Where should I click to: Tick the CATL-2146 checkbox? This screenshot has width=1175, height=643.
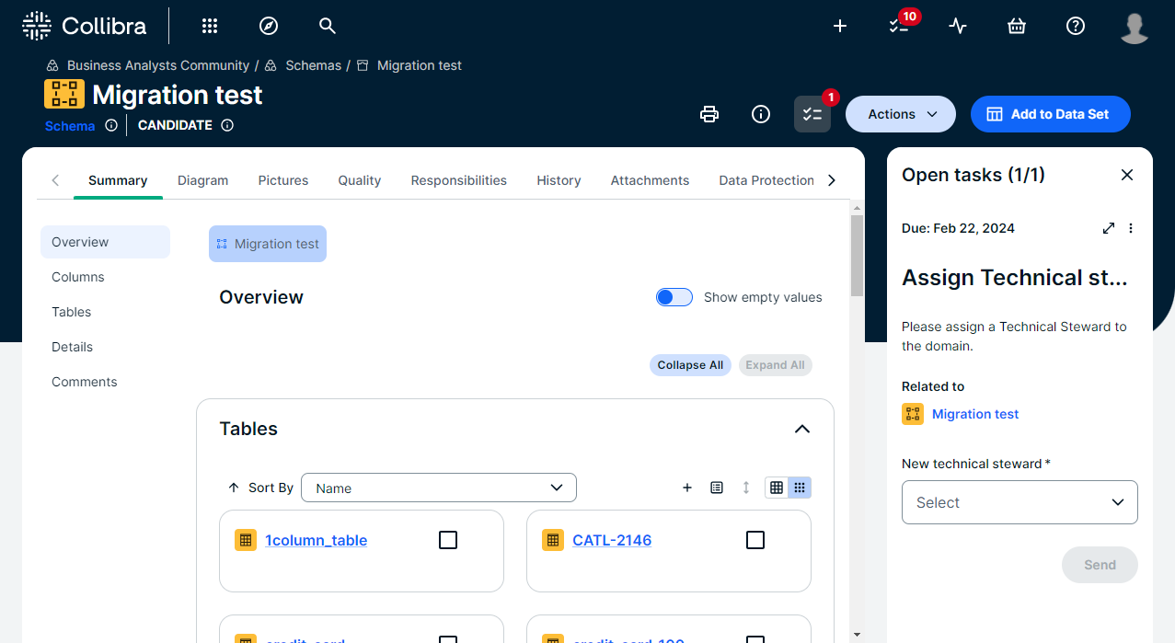755,540
